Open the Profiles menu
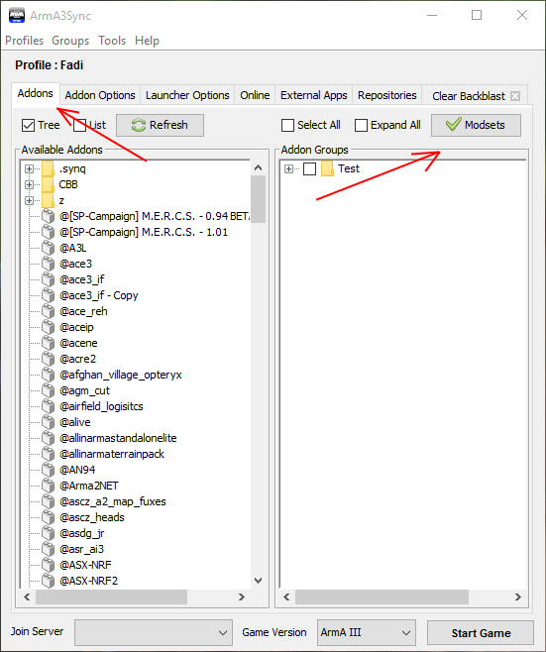The width and height of the screenshot is (546, 652). (24, 41)
